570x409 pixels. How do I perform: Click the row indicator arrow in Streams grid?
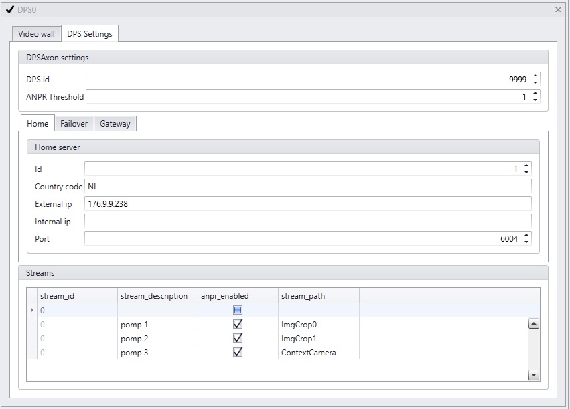click(x=32, y=310)
